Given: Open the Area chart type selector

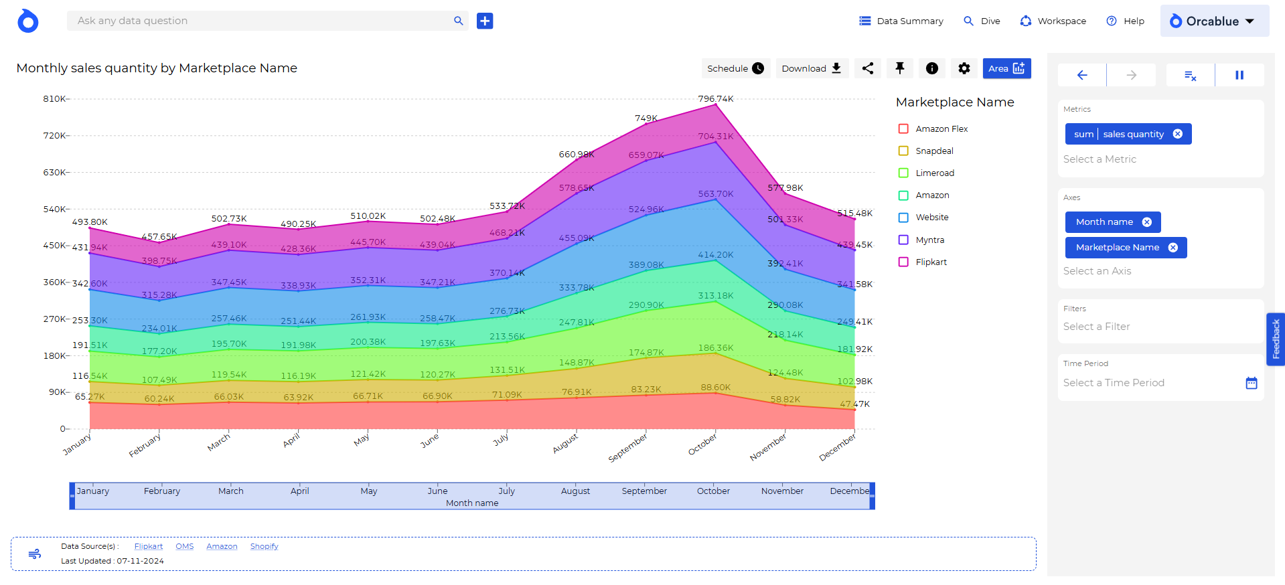Looking at the screenshot, I should (1006, 68).
